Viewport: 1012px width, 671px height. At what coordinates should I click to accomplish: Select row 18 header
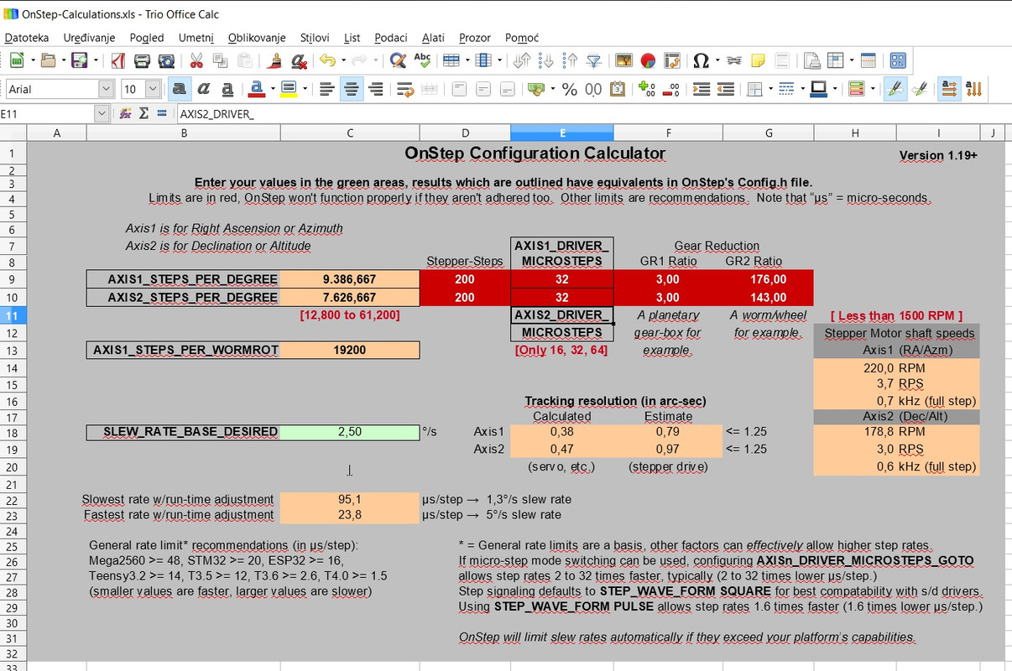click(x=13, y=432)
